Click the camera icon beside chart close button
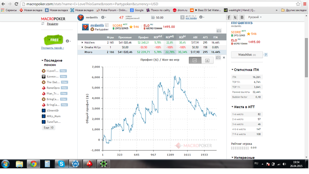 click(x=218, y=57)
